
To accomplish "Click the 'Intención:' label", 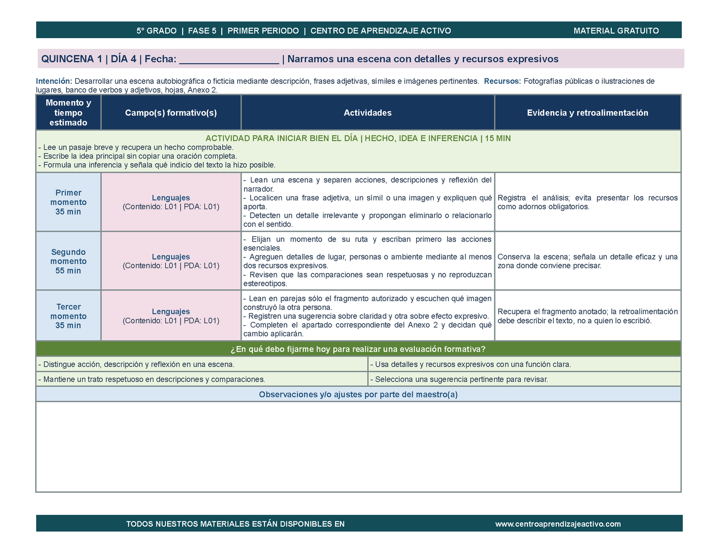I will point(54,81).
